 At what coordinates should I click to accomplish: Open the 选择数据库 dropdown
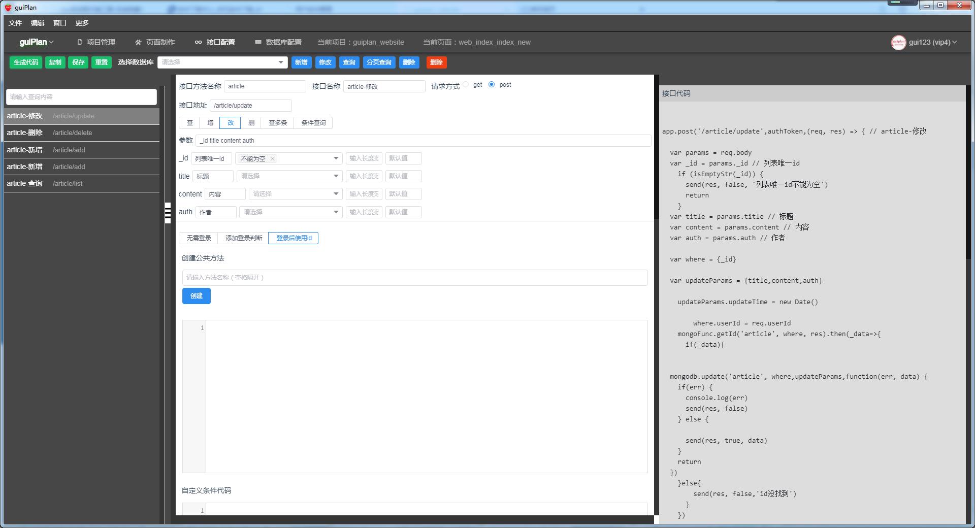222,62
